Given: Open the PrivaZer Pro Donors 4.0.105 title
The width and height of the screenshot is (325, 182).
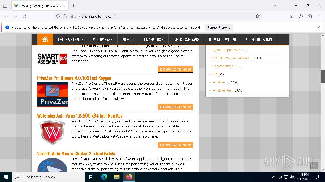Looking at the screenshot, I should point(74,78).
